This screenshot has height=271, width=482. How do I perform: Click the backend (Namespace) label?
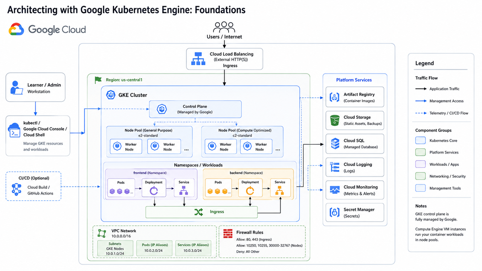(x=247, y=172)
